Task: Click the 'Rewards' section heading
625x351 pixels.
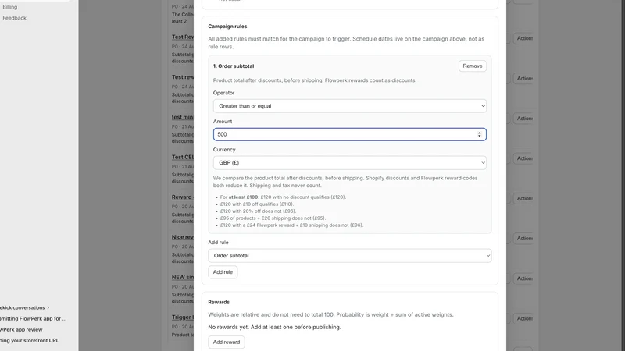Action: (219, 302)
